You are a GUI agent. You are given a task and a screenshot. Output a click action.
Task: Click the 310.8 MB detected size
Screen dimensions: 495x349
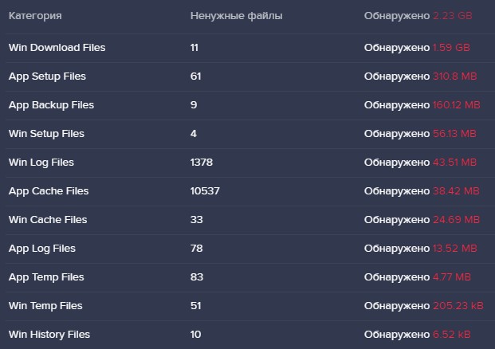pos(456,76)
